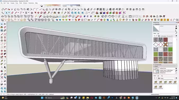Click the Materials sample paint eyedropper
Screen dimensions: 179x100
[x=176, y=33]
